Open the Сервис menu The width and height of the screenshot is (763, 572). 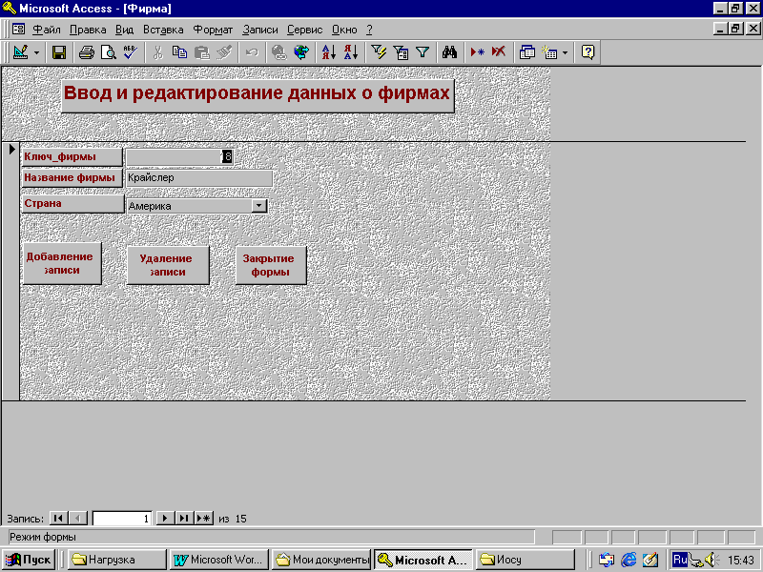click(304, 30)
